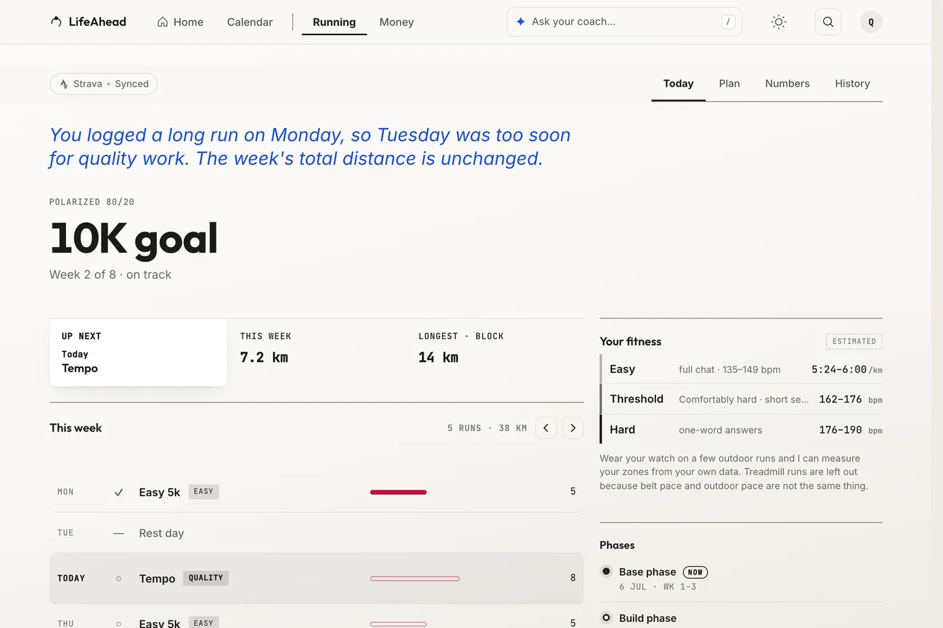
Task: Click the checkmark on Monday Easy 5k
Action: [119, 493]
